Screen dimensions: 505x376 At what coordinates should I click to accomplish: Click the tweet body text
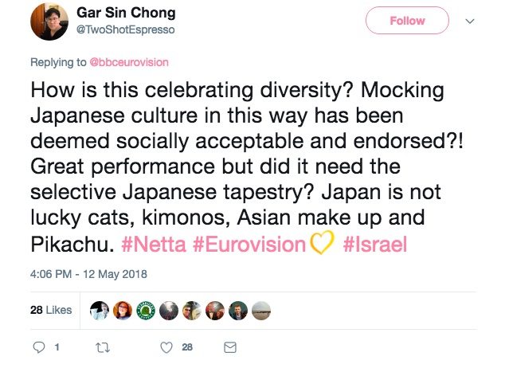tap(239, 167)
